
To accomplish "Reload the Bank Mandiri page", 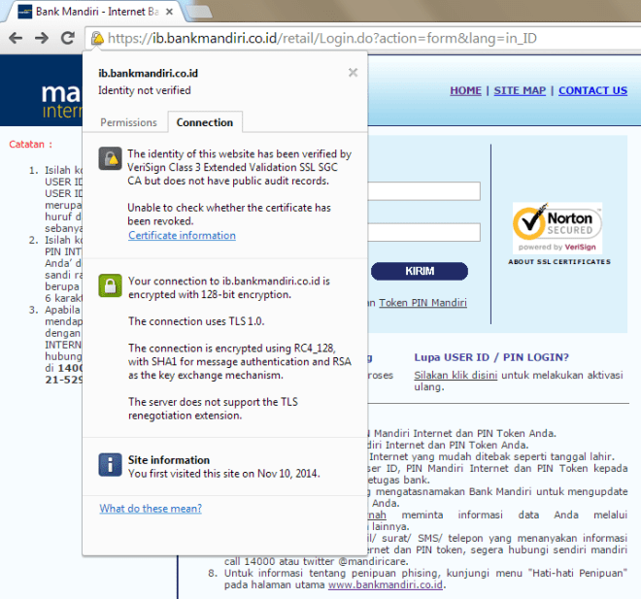I will point(67,38).
